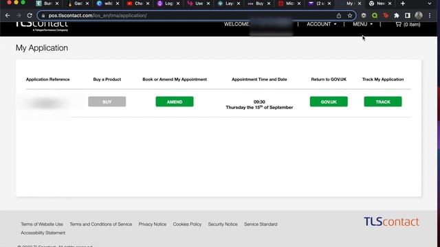Screen dimensions: 440x247
Task: Open a new tab with plus icon
Action: [403, 3]
